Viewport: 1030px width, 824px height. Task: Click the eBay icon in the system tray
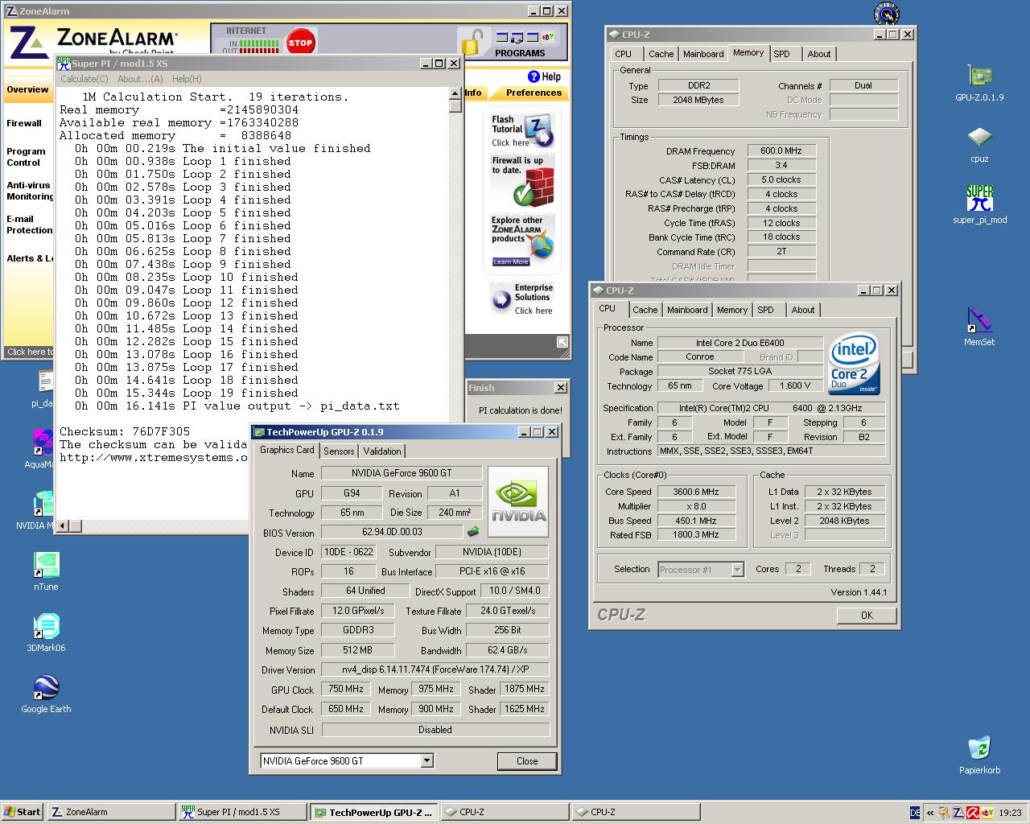986,813
